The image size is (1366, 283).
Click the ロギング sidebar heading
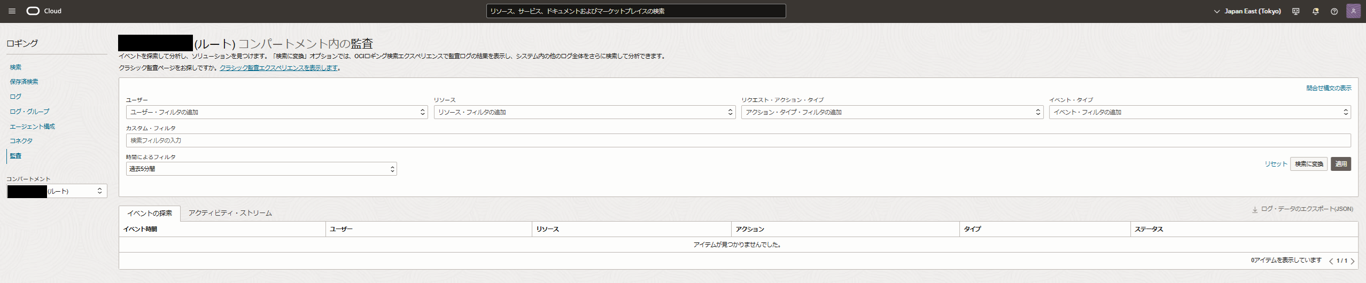(x=22, y=43)
